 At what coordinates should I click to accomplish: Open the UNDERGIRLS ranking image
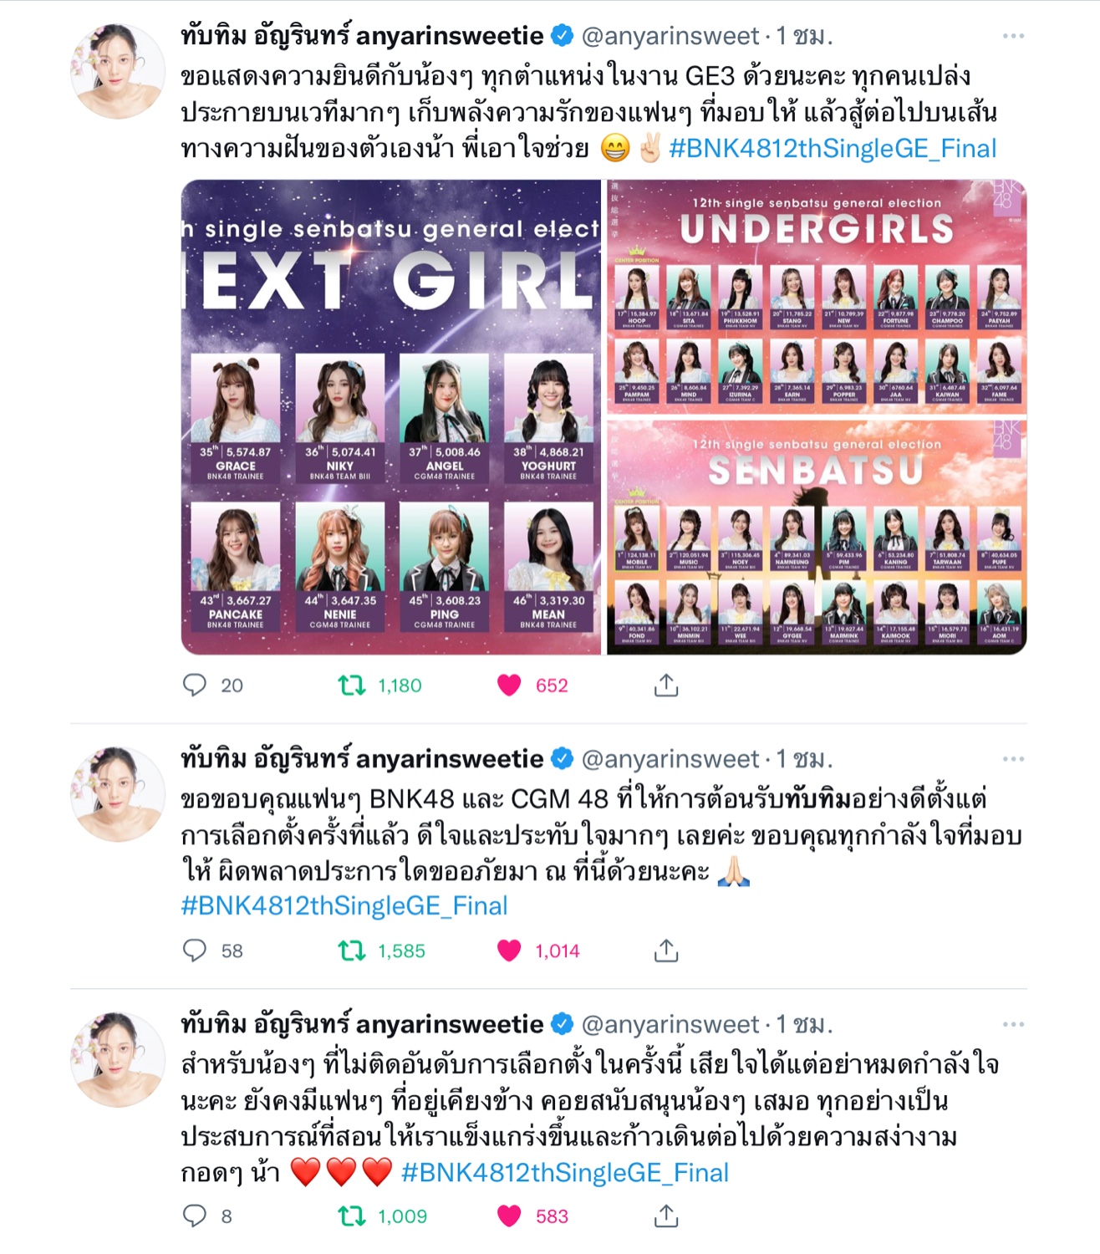tap(817, 296)
